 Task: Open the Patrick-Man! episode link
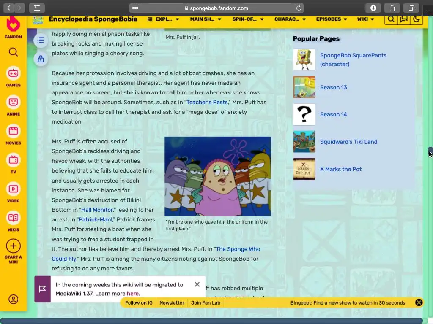pyautogui.click(x=96, y=219)
